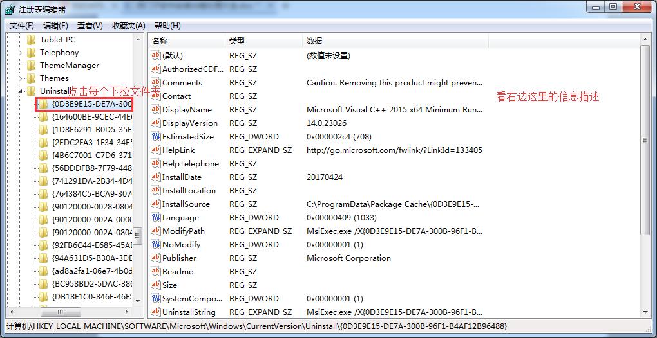This screenshot has width=657, height=338.
Task: Click the values pane scroll up arrow
Action: point(645,39)
